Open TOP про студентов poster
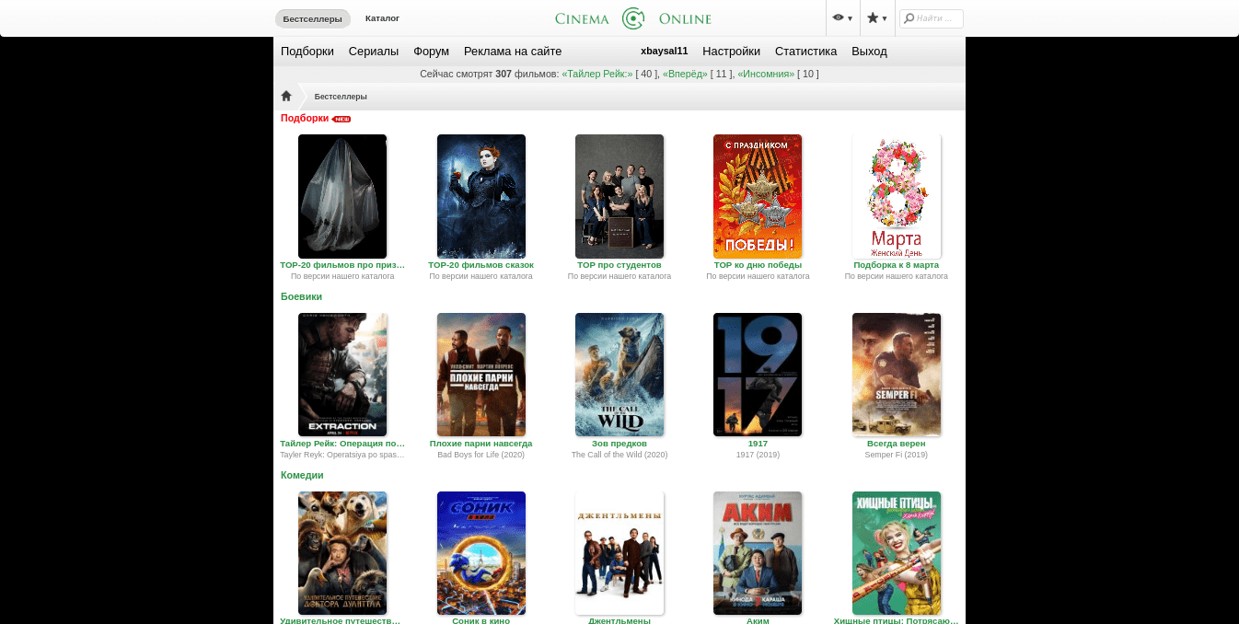This screenshot has height=624, width=1239. [619, 196]
